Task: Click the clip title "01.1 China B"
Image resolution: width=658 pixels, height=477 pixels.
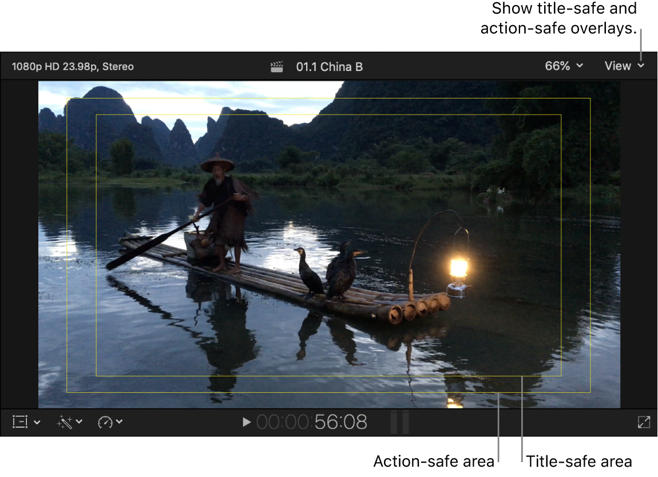Action: 330,66
